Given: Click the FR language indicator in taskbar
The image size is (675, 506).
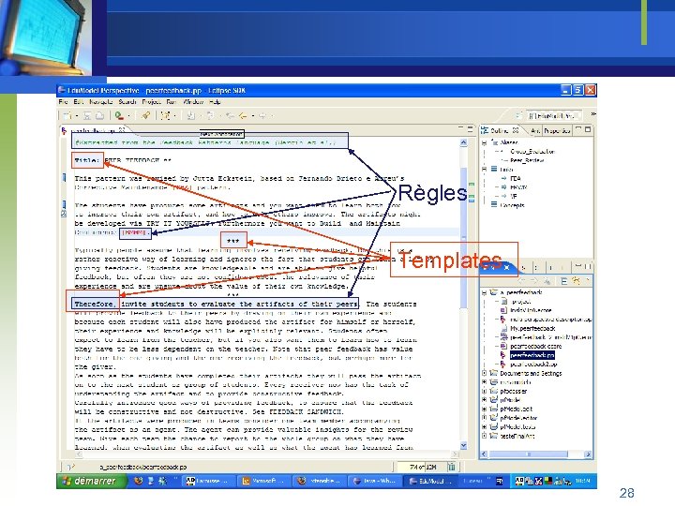Looking at the screenshot, I should click(x=500, y=481).
